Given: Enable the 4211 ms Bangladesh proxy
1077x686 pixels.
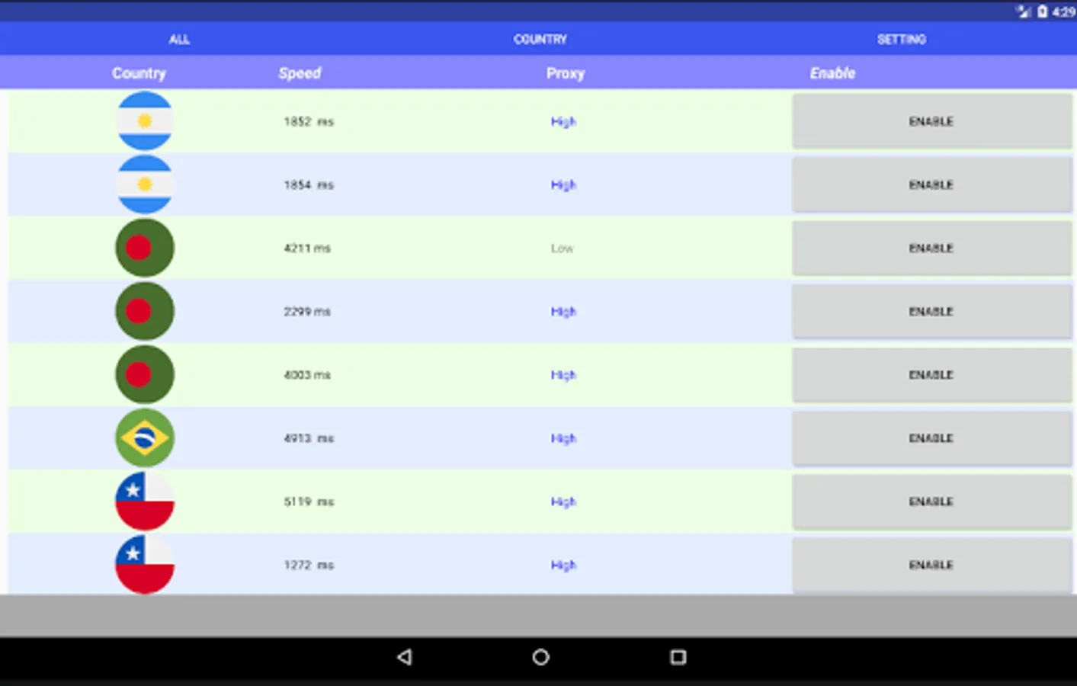Looking at the screenshot, I should (931, 248).
